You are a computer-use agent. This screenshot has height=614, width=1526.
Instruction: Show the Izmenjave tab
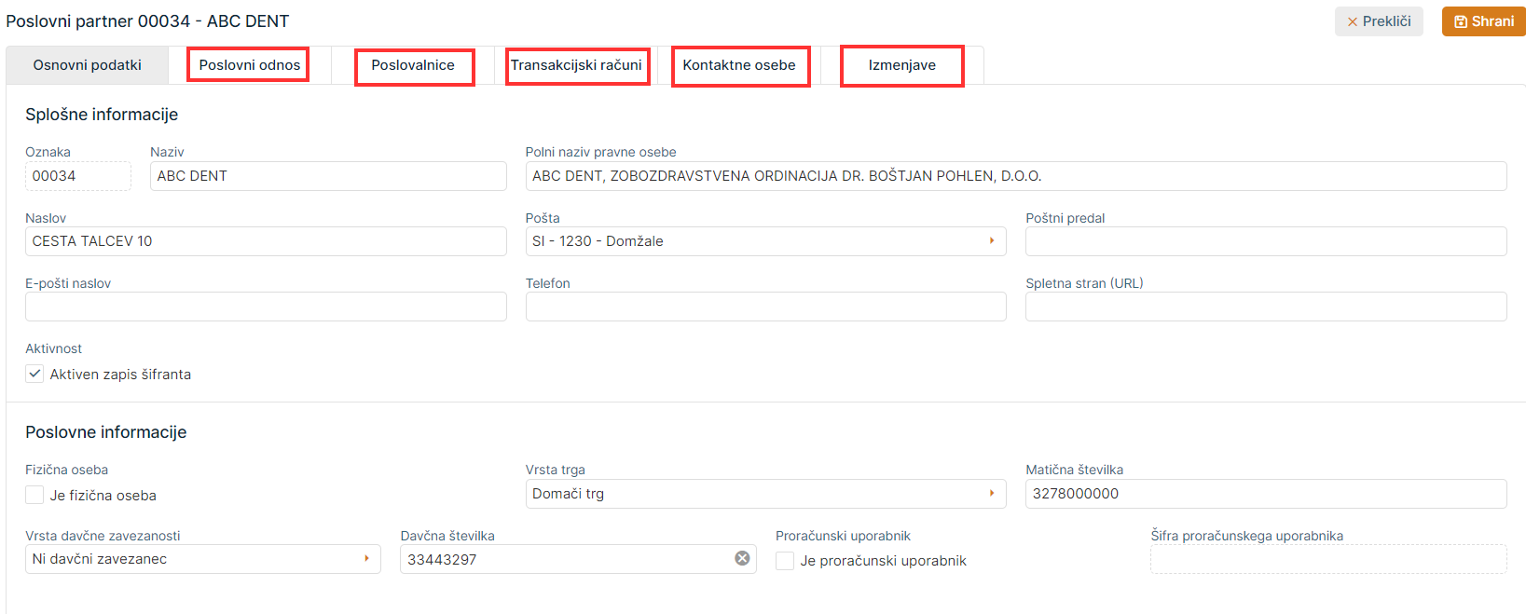coord(901,65)
